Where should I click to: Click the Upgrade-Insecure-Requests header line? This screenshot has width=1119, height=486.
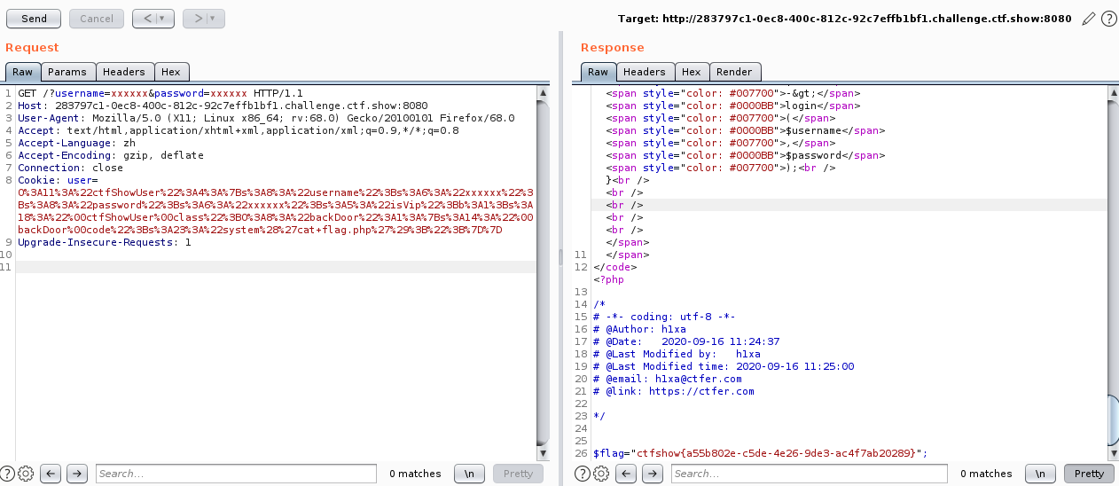click(105, 242)
